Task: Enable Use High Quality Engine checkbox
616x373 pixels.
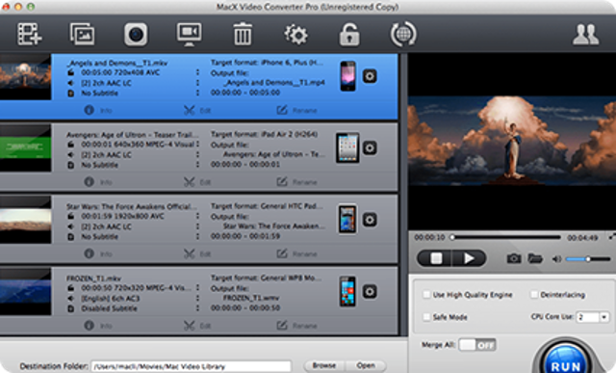Action: point(426,295)
